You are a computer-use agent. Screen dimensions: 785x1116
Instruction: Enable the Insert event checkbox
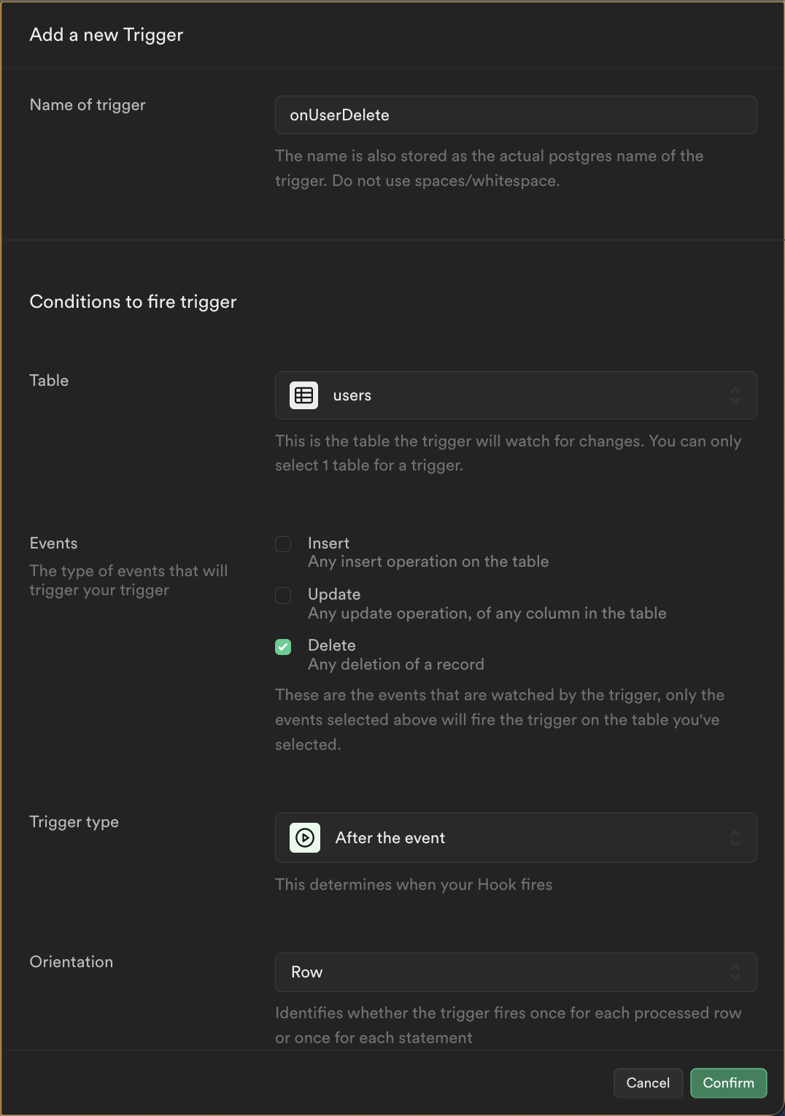coord(283,544)
